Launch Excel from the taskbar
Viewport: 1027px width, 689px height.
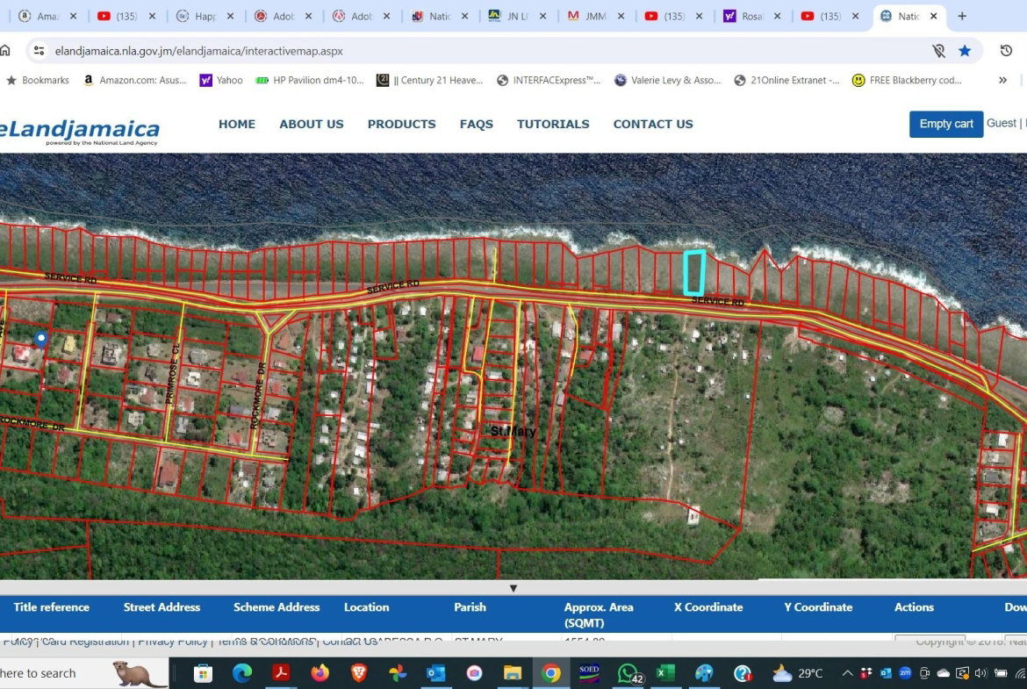(664, 673)
